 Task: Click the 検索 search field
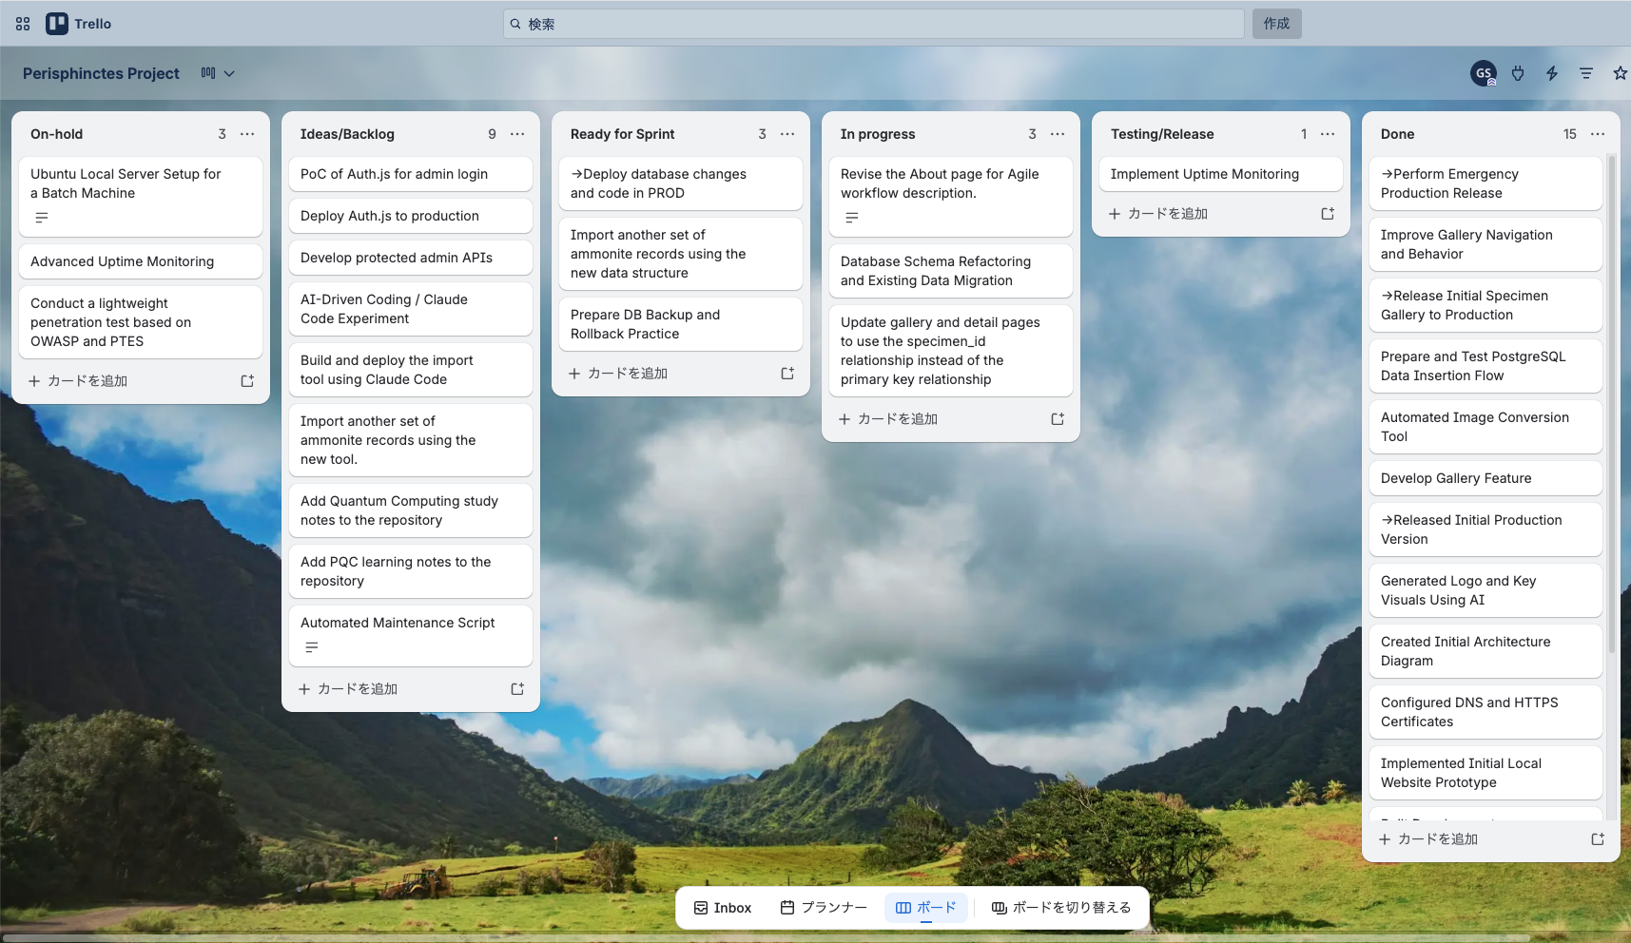[873, 24]
